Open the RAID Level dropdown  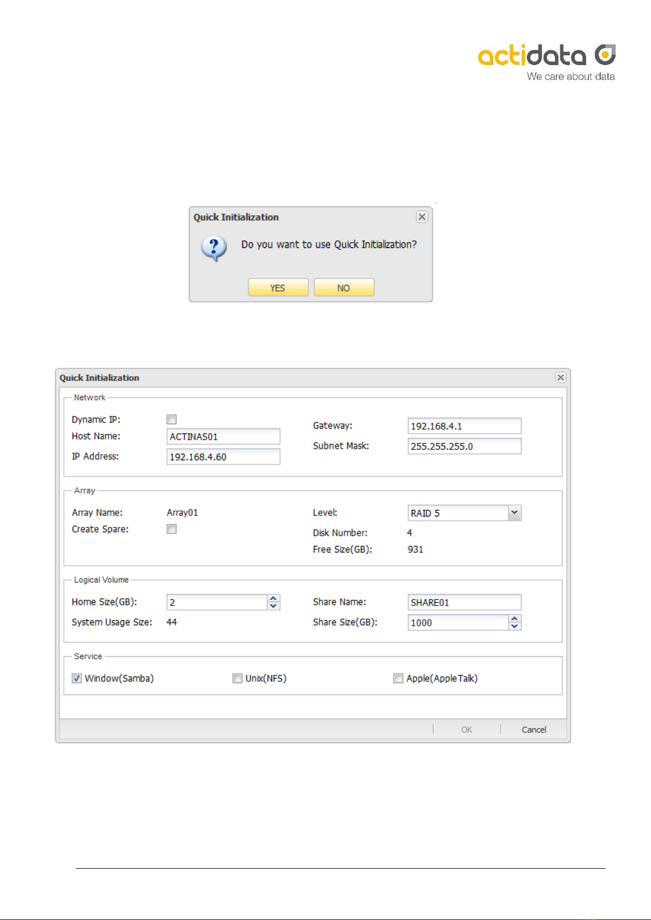coord(514,513)
